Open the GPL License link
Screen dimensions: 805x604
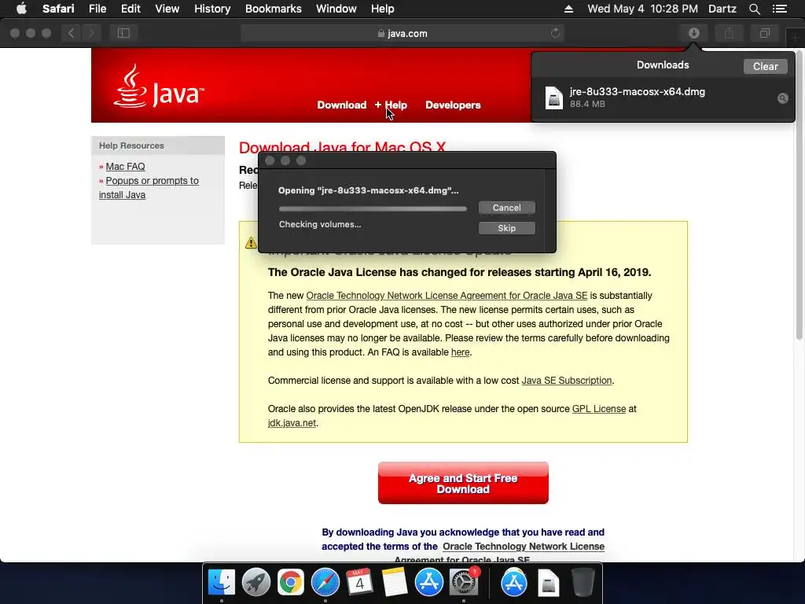pos(599,409)
